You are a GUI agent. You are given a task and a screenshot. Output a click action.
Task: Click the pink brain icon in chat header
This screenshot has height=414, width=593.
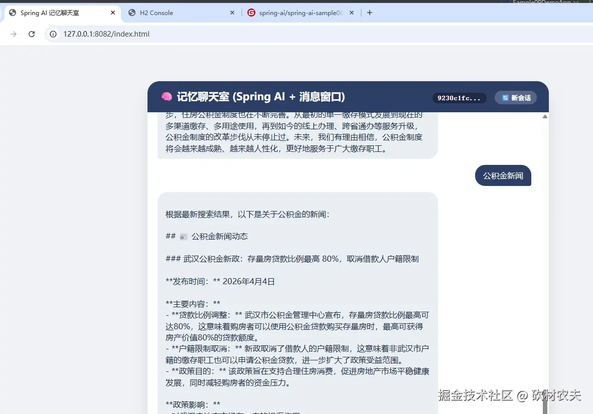(167, 97)
